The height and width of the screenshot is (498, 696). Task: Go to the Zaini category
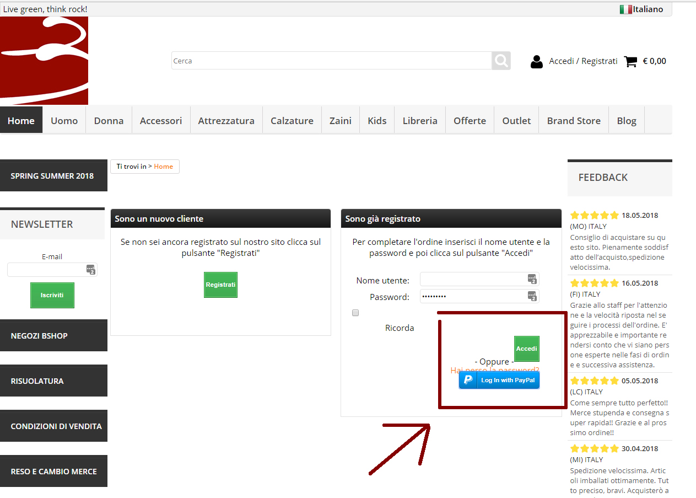coord(341,120)
